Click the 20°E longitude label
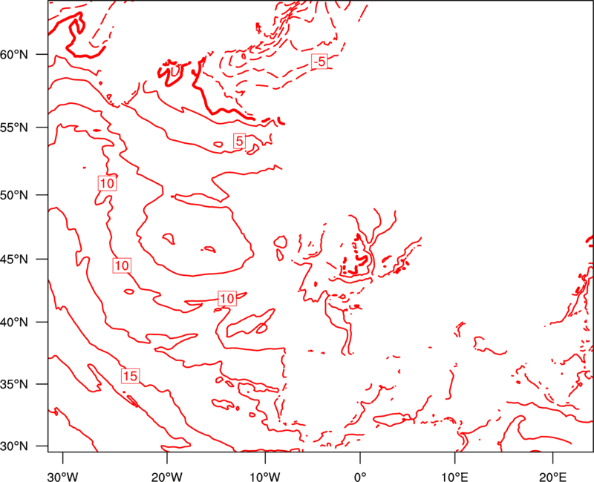Viewport: 594px width, 482px height. point(552,477)
